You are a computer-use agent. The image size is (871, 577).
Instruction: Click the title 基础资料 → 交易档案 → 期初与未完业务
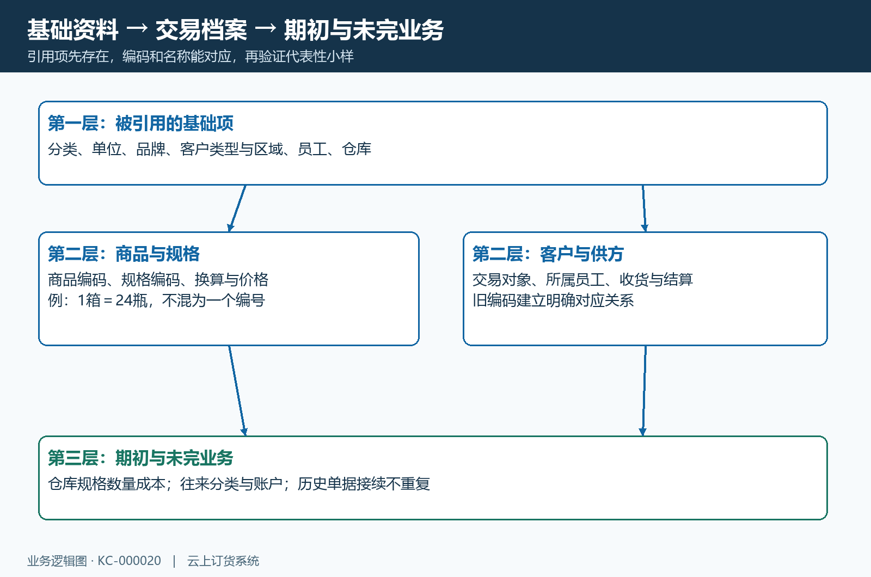click(x=235, y=29)
